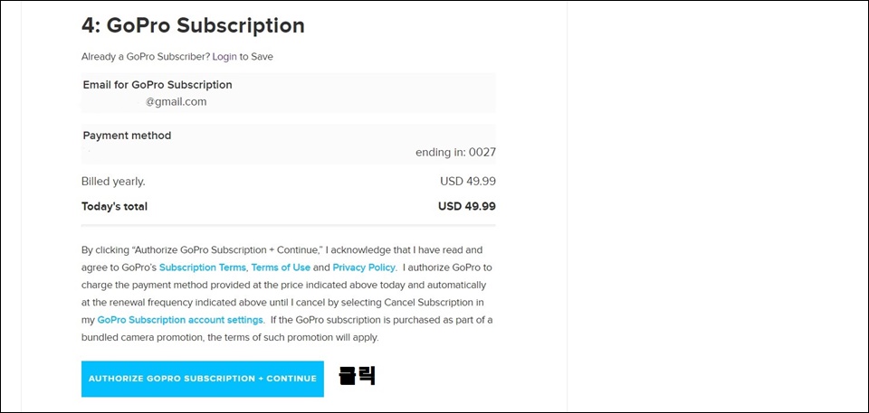Select the @gmail.com email address text
Viewport: 869px width, 413px height.
(177, 102)
